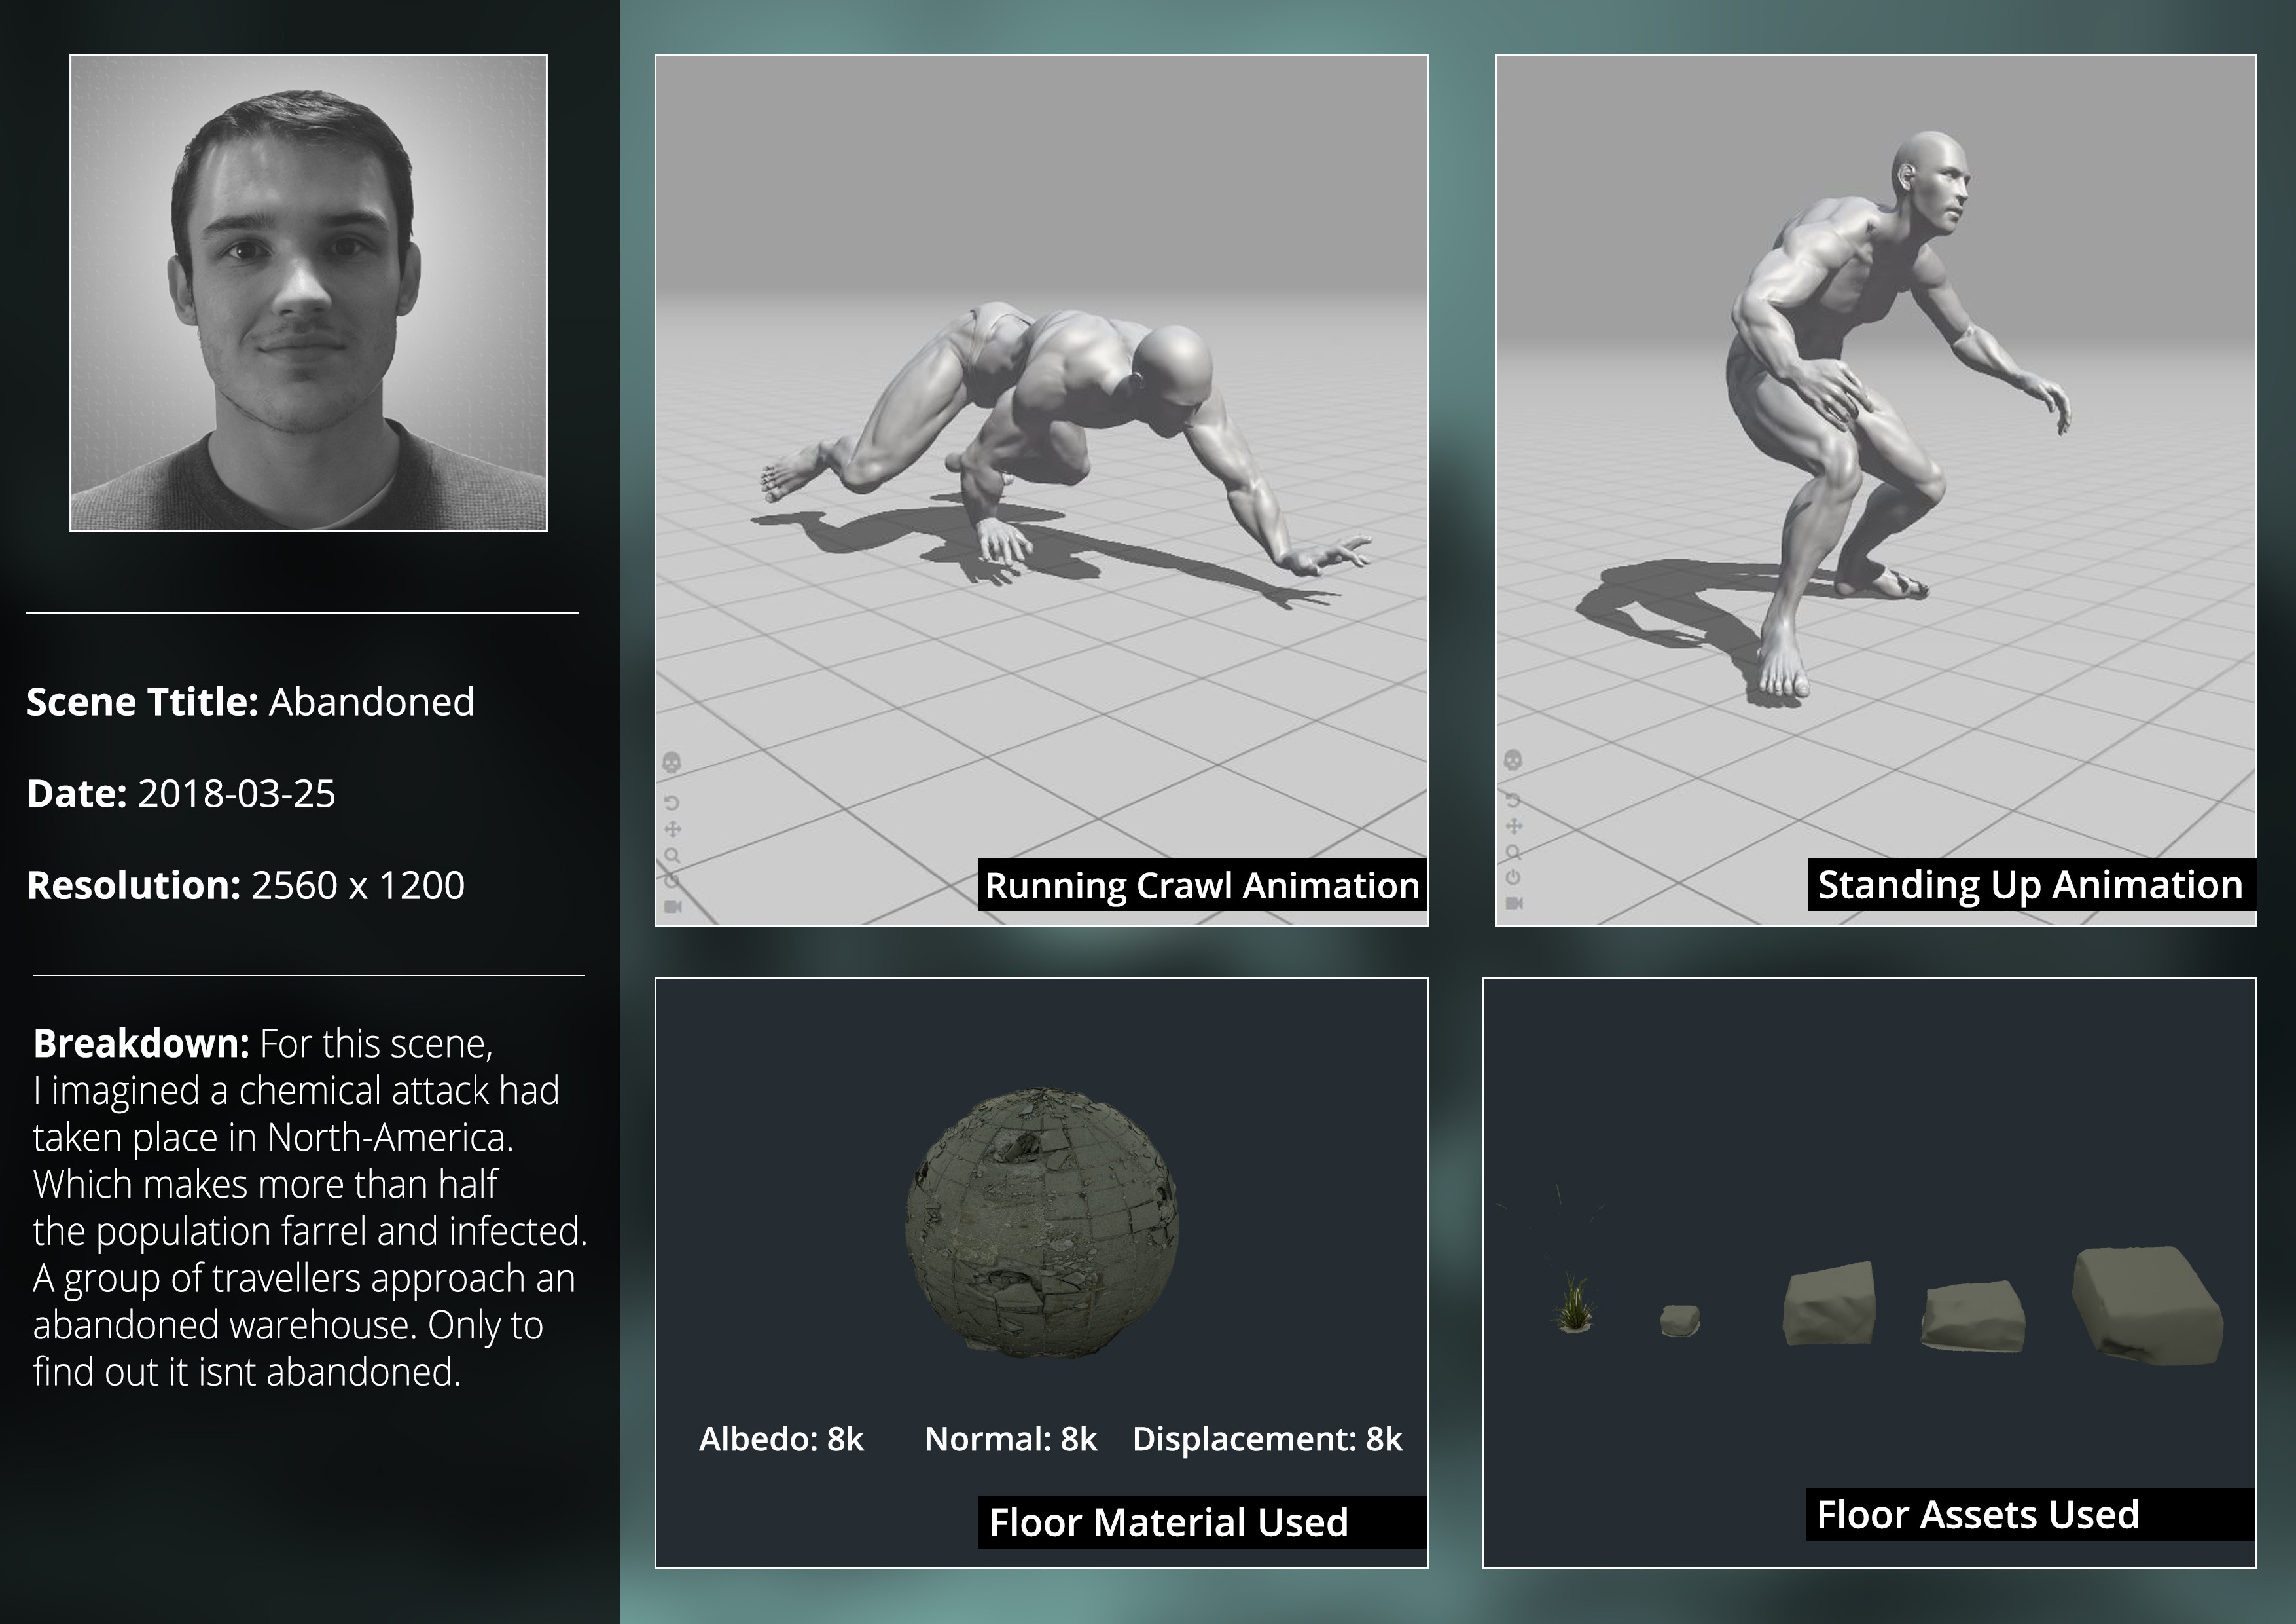Viewport: 2296px width, 1624px height.
Task: Click pan arrows icon in Running Crawl viewer
Action: point(672,828)
